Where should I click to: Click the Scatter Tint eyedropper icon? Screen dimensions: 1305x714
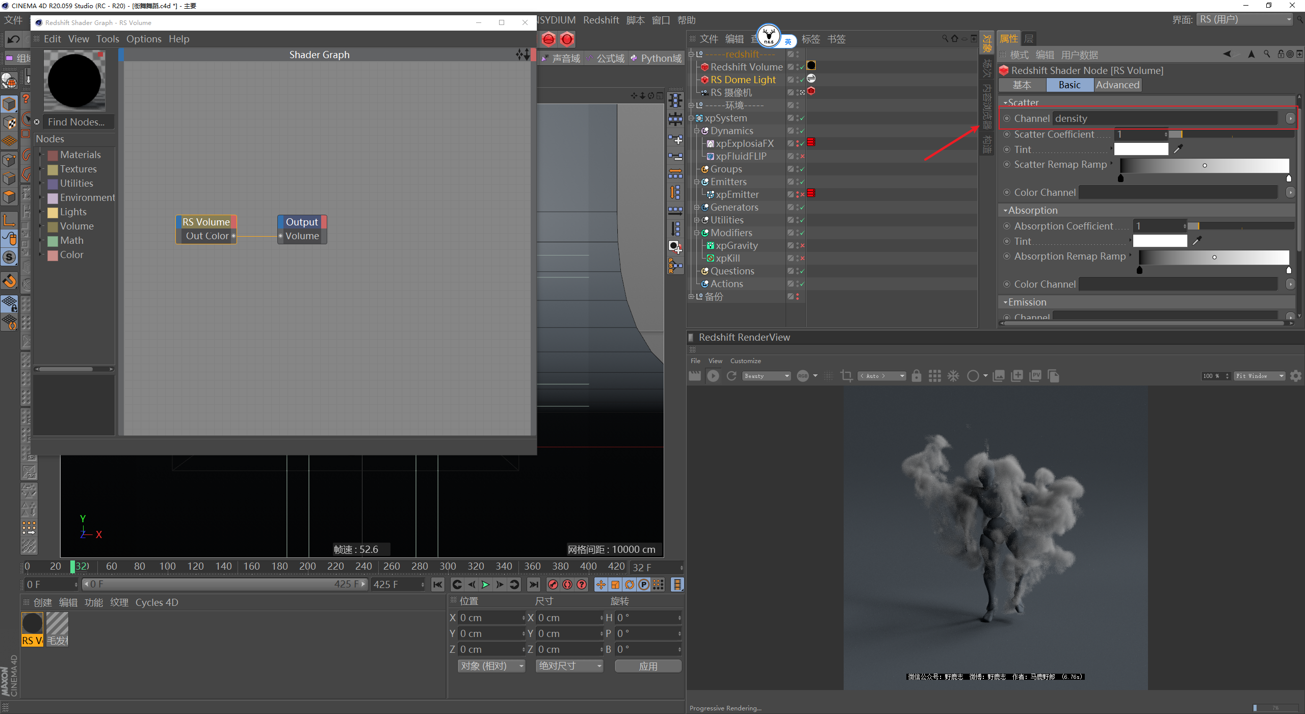(x=1178, y=149)
